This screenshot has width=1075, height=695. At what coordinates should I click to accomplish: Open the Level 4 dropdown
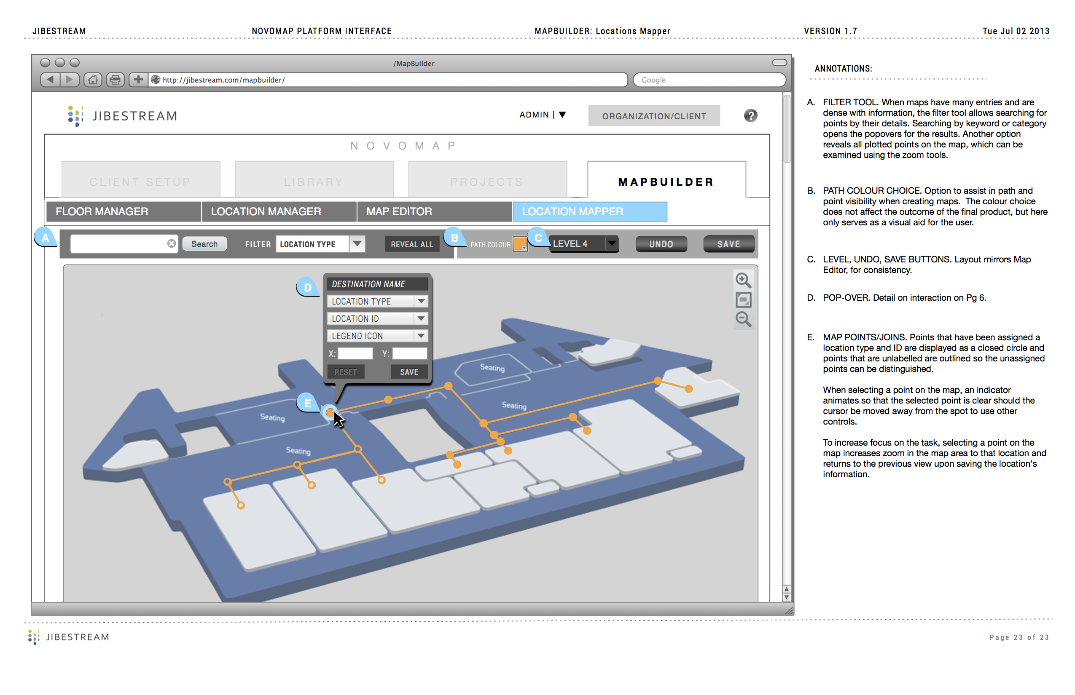583,244
